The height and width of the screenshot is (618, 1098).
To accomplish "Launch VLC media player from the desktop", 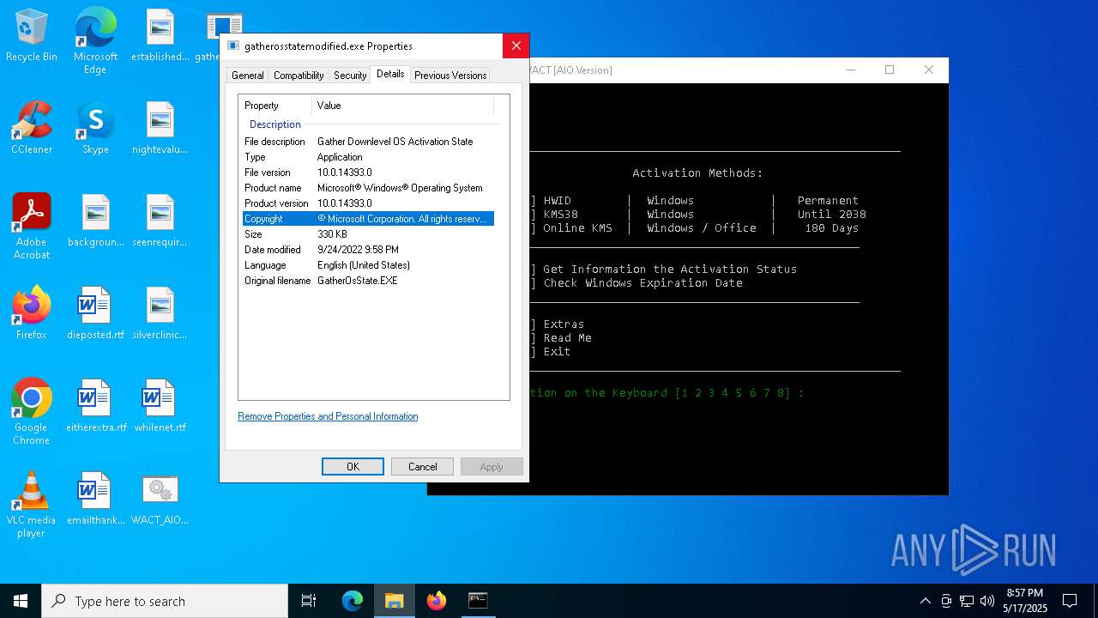I will click(32, 505).
